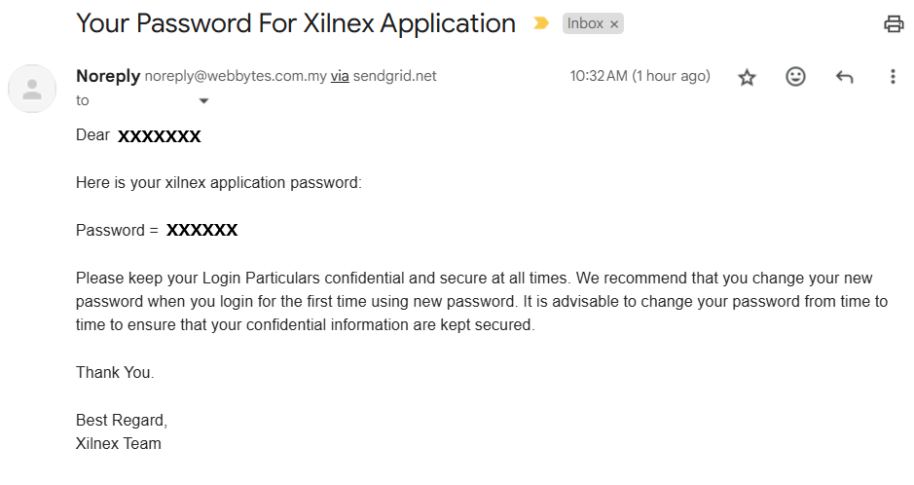Screen dimensions: 914x485
Task: Click the masked name after Dear
Action: [160, 136]
